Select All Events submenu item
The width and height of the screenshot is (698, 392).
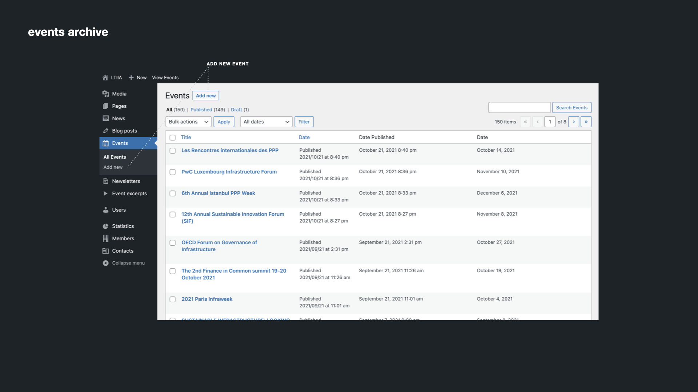[x=115, y=157]
